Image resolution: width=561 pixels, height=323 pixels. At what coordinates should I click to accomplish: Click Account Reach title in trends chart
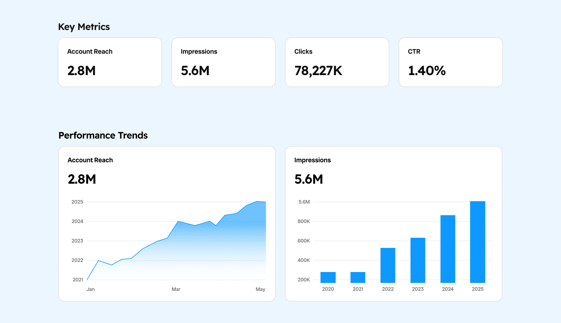click(x=90, y=160)
